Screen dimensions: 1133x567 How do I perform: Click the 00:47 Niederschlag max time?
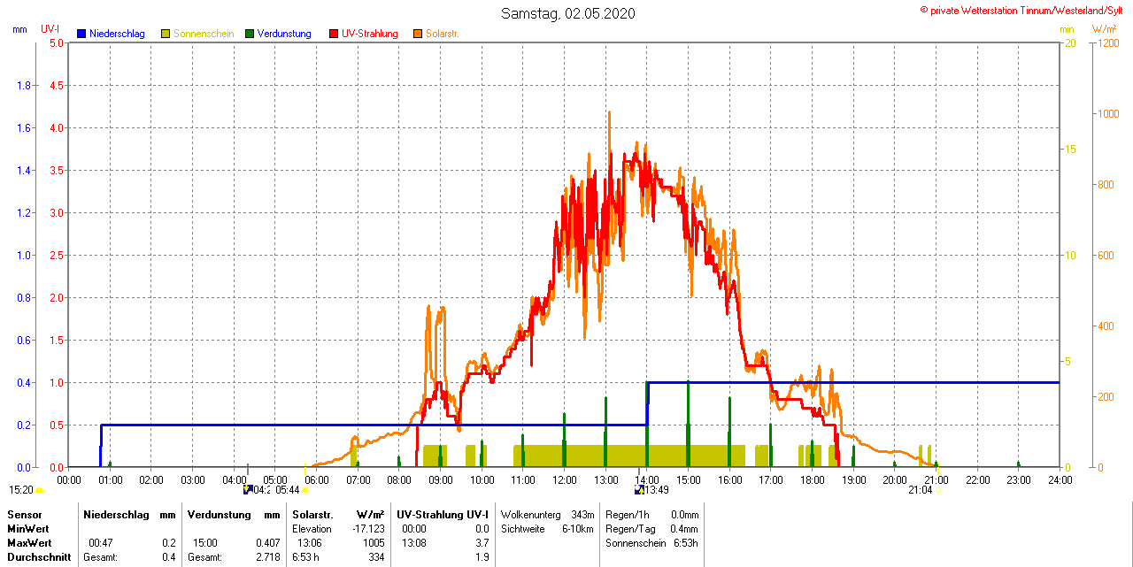tap(101, 542)
